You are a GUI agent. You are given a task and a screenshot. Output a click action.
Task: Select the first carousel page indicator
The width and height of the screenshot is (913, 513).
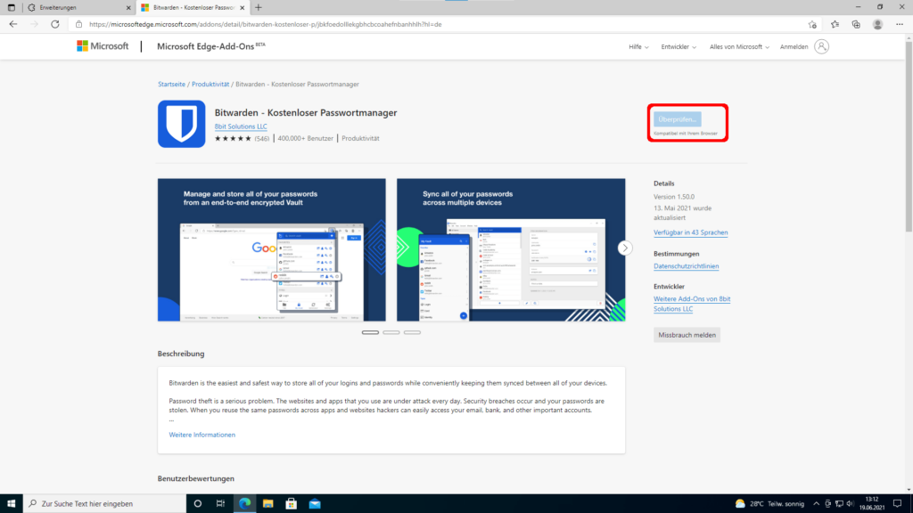click(370, 333)
